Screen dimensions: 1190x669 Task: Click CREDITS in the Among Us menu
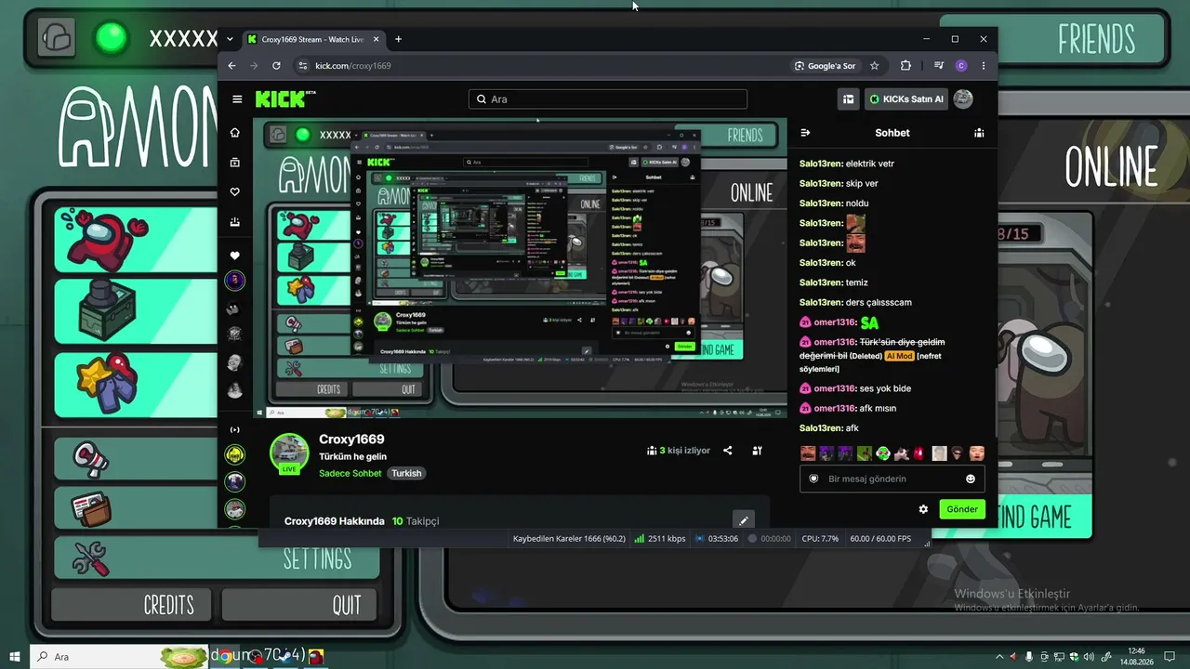[x=133, y=605]
